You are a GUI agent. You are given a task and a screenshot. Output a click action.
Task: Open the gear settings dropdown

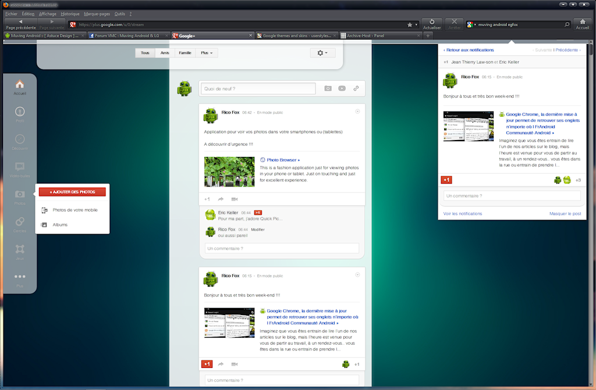pos(322,53)
